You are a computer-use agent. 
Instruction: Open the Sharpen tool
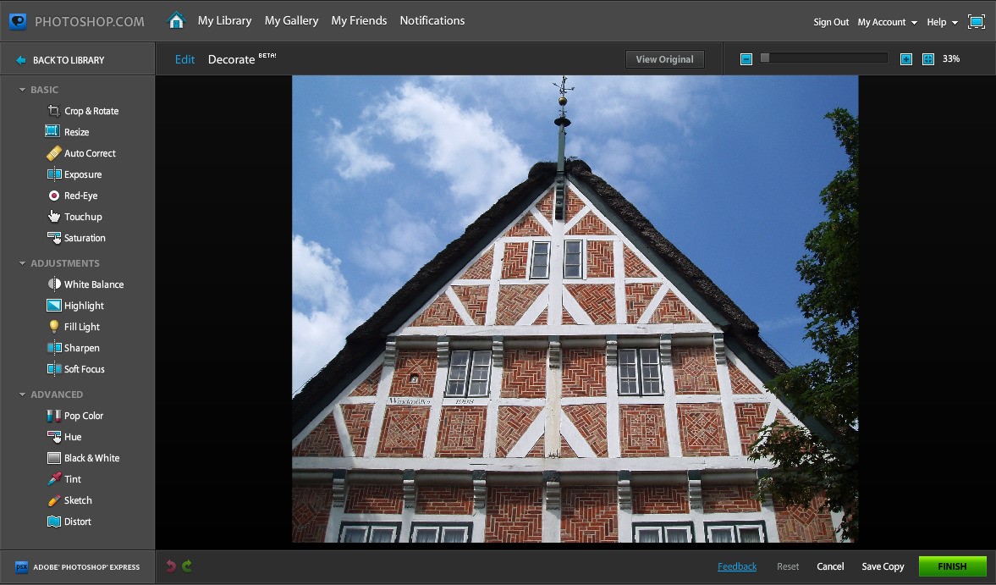[x=82, y=347]
